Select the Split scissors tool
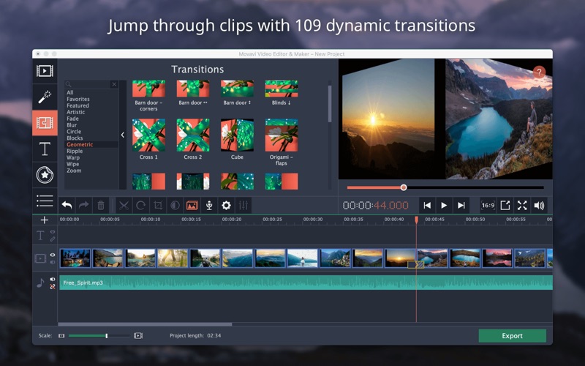 pos(124,206)
